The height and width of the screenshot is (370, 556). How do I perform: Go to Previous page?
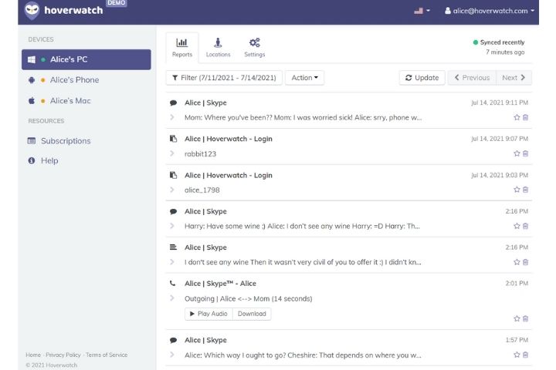pos(472,78)
